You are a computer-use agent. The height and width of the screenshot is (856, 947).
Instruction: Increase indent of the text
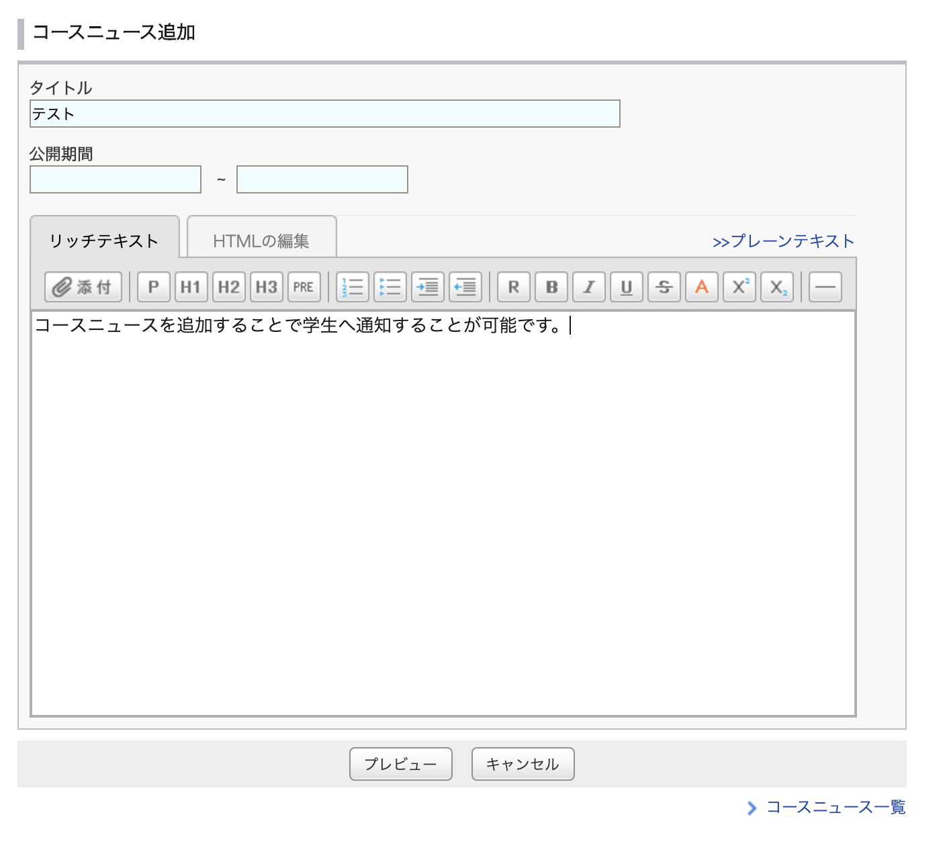[428, 287]
